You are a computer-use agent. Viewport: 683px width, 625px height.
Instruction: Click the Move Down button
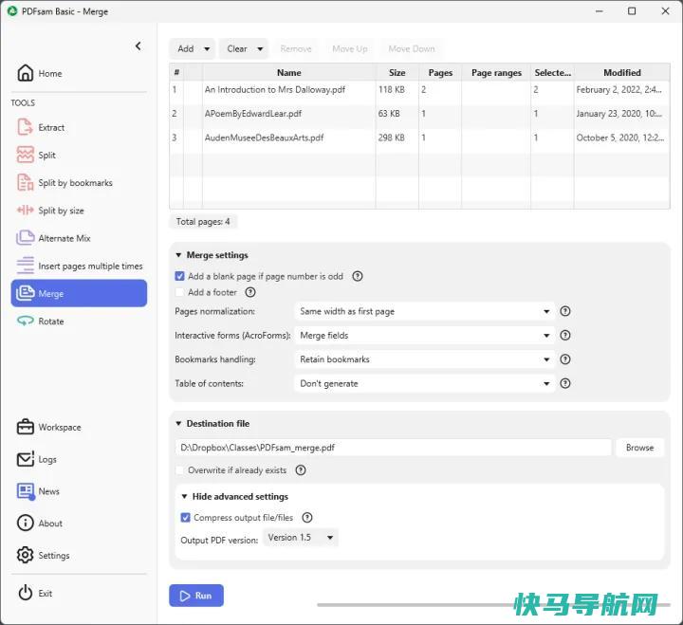click(412, 48)
